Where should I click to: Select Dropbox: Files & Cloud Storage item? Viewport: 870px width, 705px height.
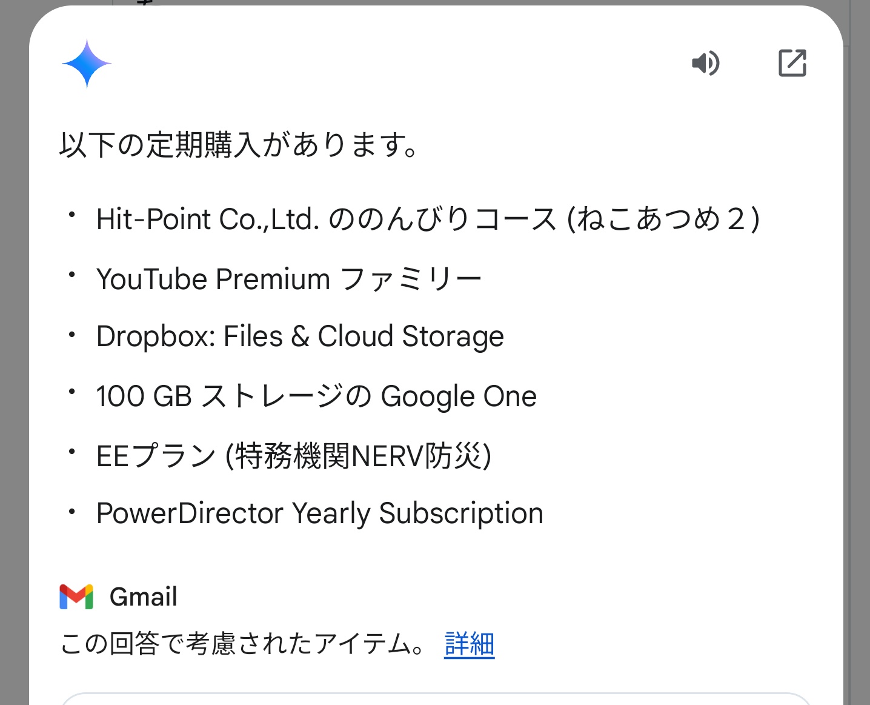tap(300, 336)
